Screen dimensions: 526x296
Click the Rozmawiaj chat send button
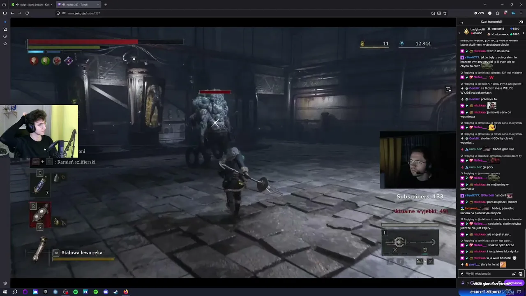[514, 283]
